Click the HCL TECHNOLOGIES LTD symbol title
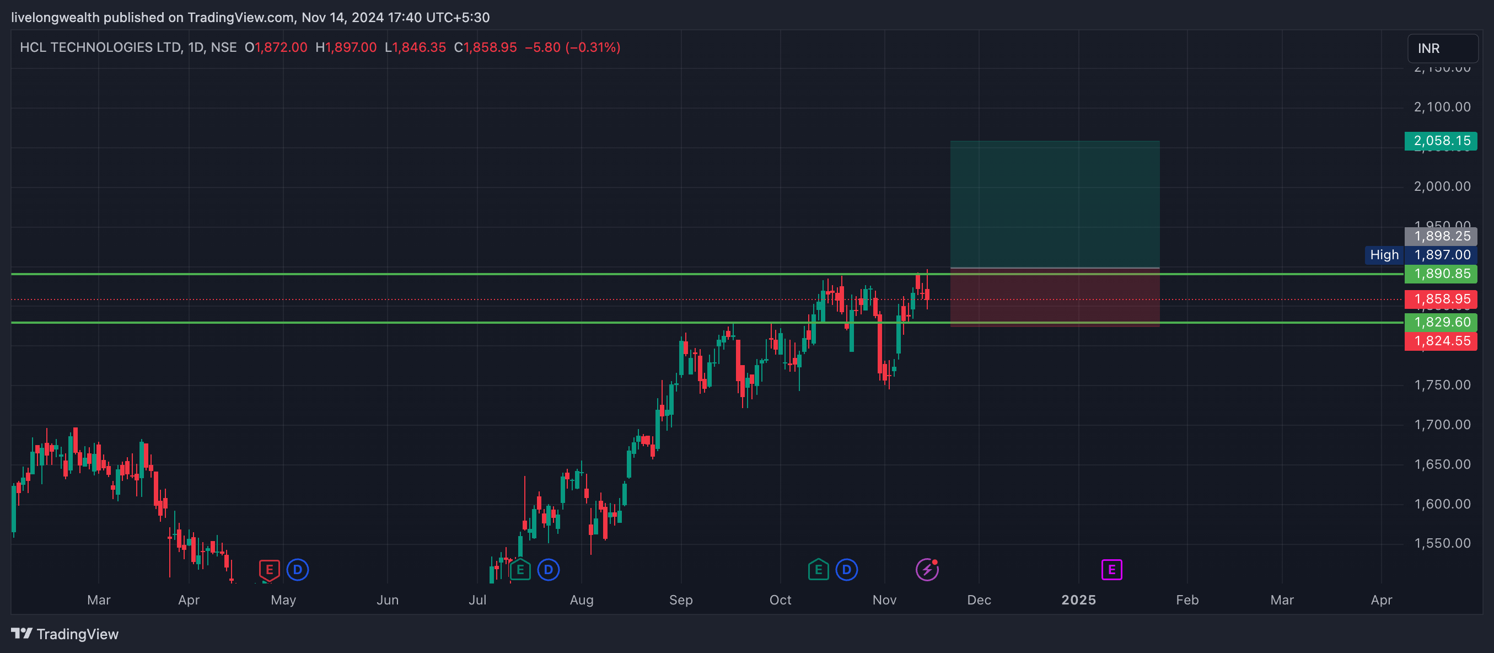Screen dimensions: 1494x653 click(x=100, y=47)
